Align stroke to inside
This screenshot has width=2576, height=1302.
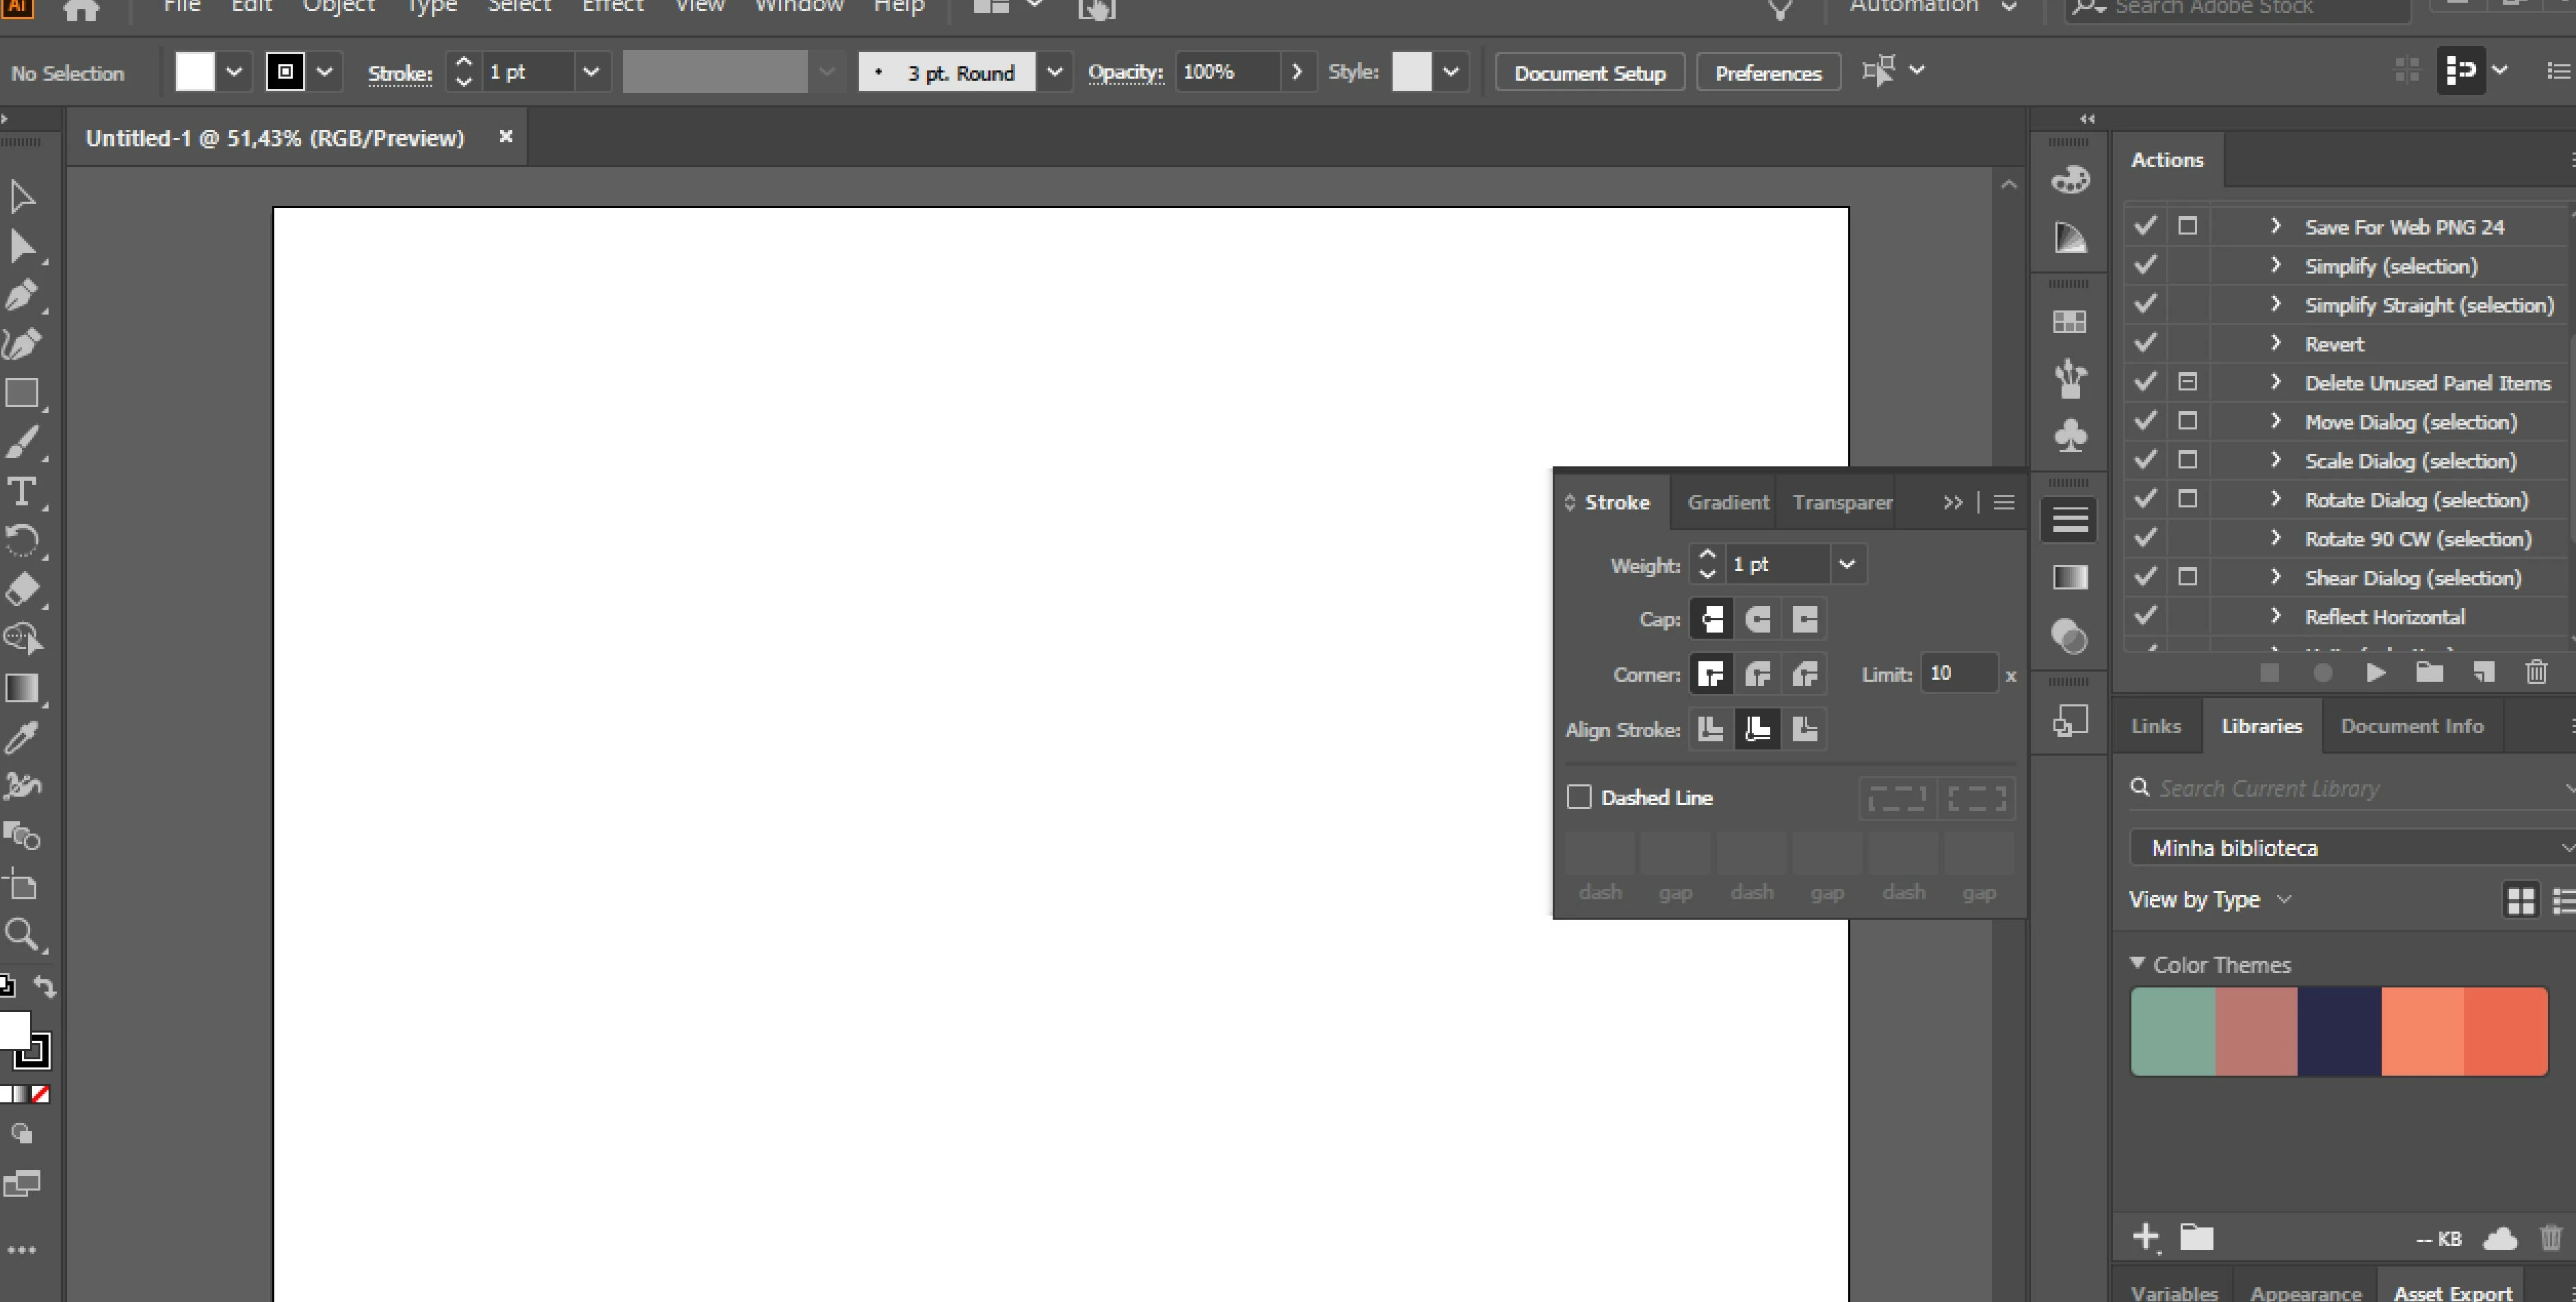[x=1758, y=729]
